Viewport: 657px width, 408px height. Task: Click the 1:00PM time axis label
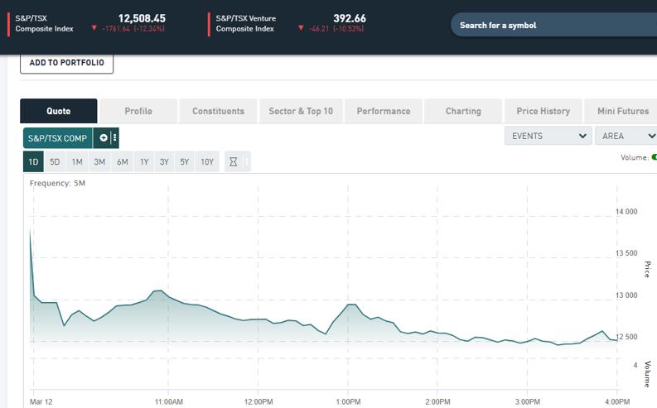pyautogui.click(x=348, y=401)
